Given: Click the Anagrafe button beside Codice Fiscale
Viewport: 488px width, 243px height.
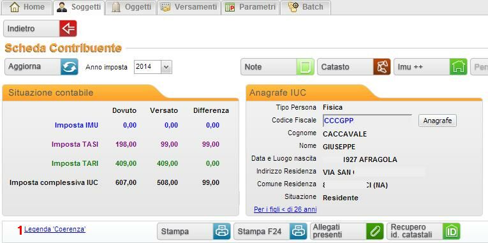Looking at the screenshot, I should 437,121.
